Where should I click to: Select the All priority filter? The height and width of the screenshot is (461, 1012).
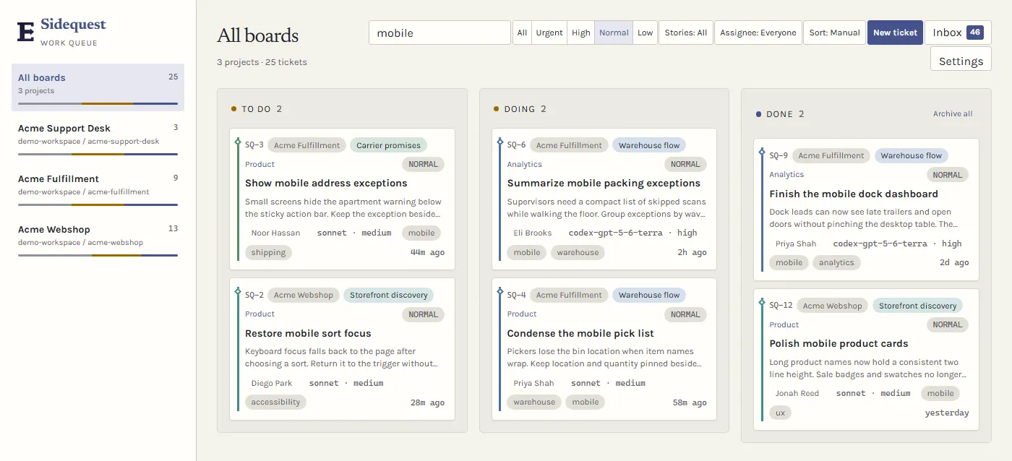pyautogui.click(x=522, y=33)
